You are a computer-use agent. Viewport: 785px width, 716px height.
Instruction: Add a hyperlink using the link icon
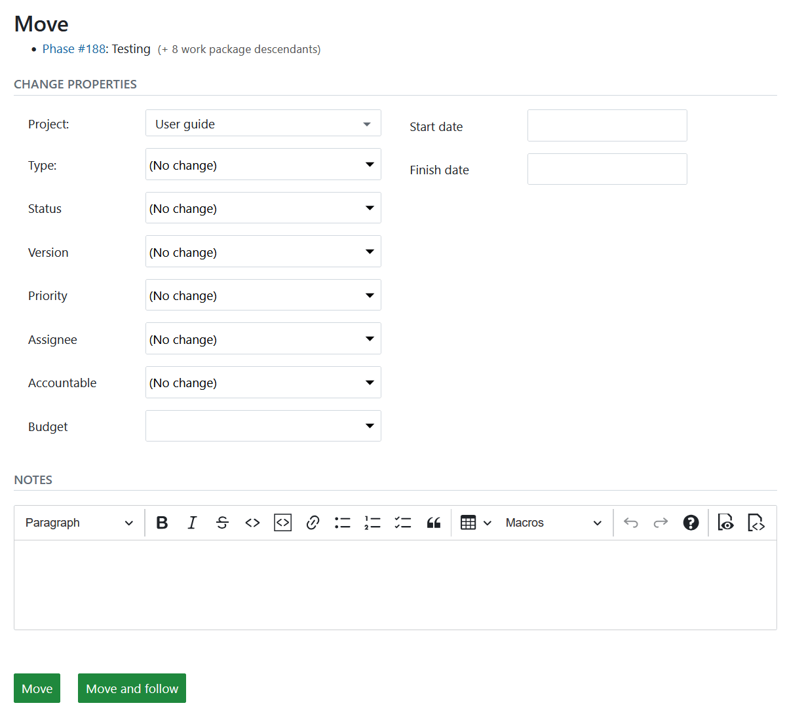pyautogui.click(x=313, y=522)
